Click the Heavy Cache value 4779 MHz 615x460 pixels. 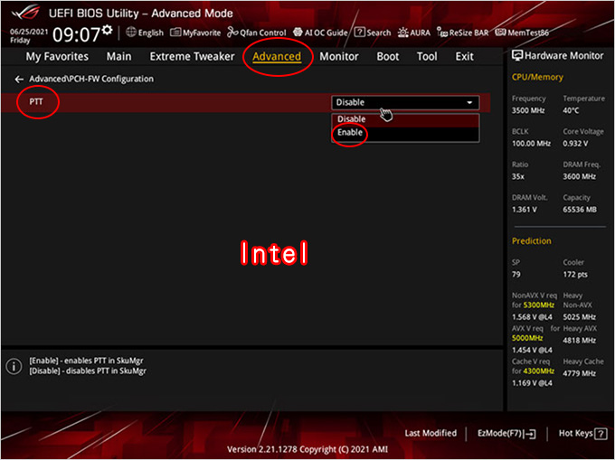pyautogui.click(x=580, y=373)
